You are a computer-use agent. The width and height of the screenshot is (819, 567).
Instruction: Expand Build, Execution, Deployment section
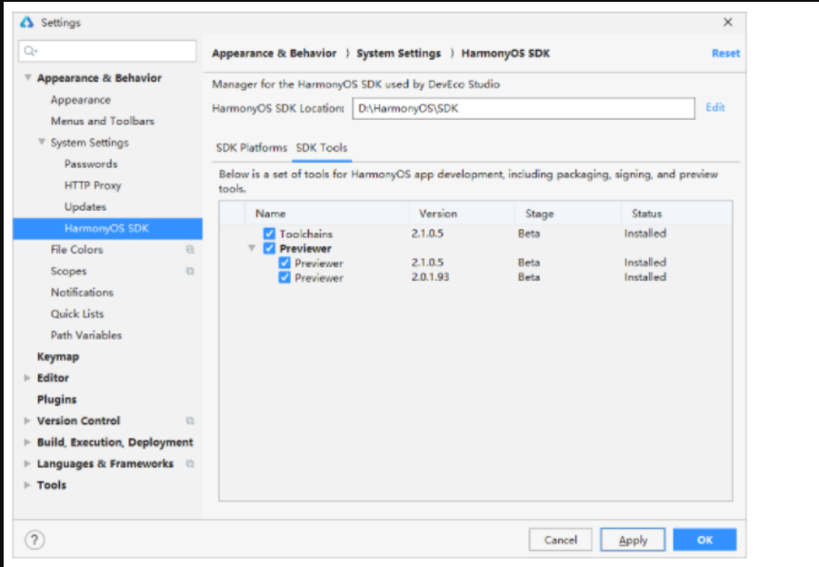[x=27, y=443]
